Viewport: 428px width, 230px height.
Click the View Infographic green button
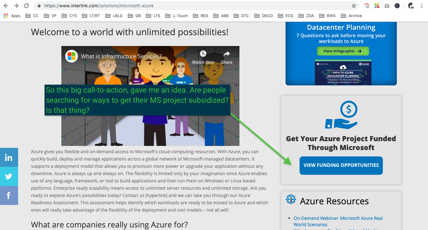[343, 51]
